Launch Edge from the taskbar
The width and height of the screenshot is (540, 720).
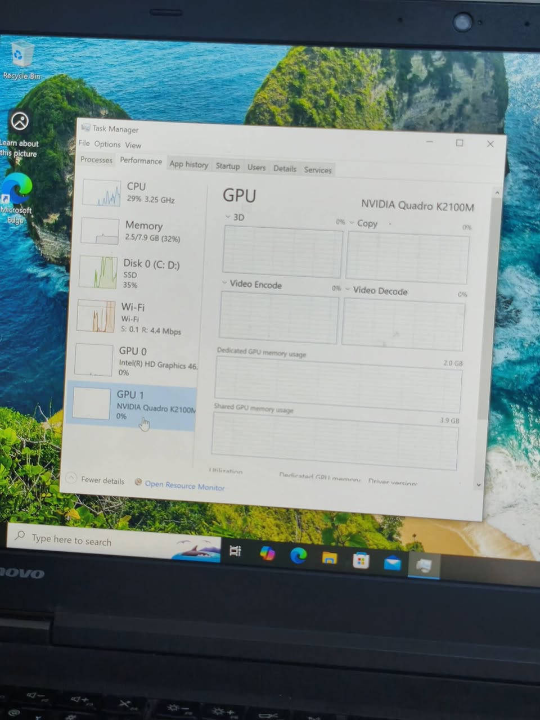click(298, 556)
